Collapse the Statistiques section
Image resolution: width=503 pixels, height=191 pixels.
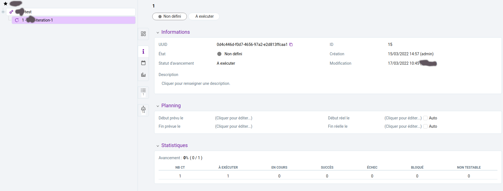pyautogui.click(x=158, y=146)
